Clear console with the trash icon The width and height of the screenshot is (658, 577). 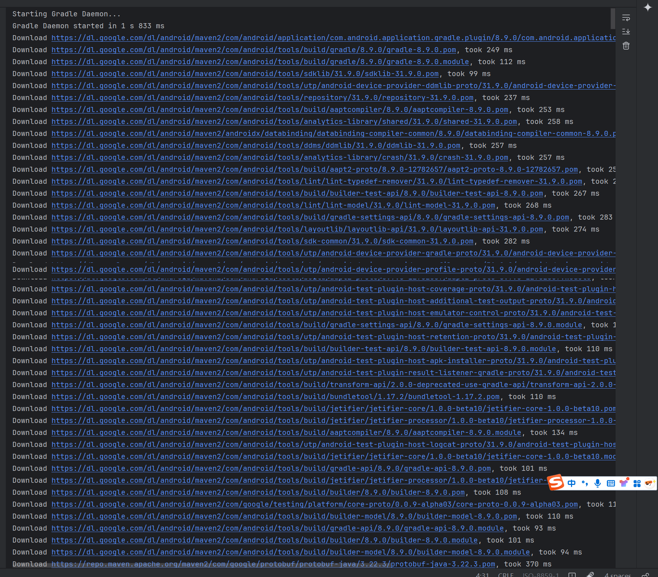(x=626, y=46)
